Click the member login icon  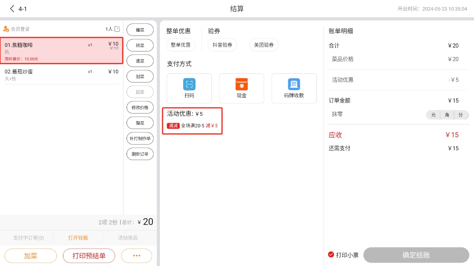click(x=6, y=29)
